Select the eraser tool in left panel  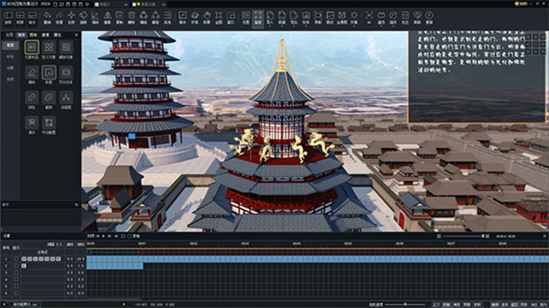(x=32, y=71)
